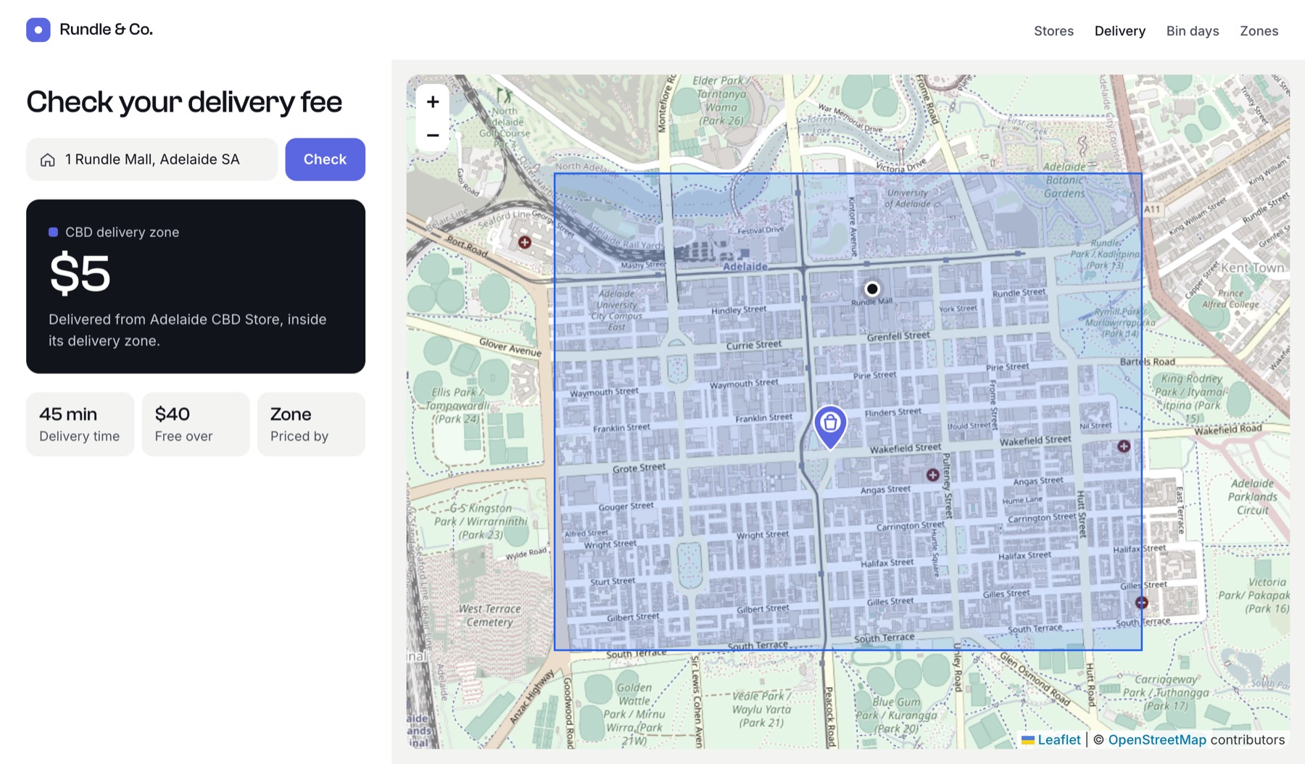Click the black address location marker
This screenshot has width=1305, height=764.
[872, 288]
